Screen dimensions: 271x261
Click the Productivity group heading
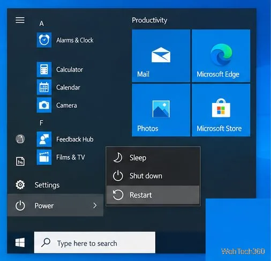coord(149,20)
